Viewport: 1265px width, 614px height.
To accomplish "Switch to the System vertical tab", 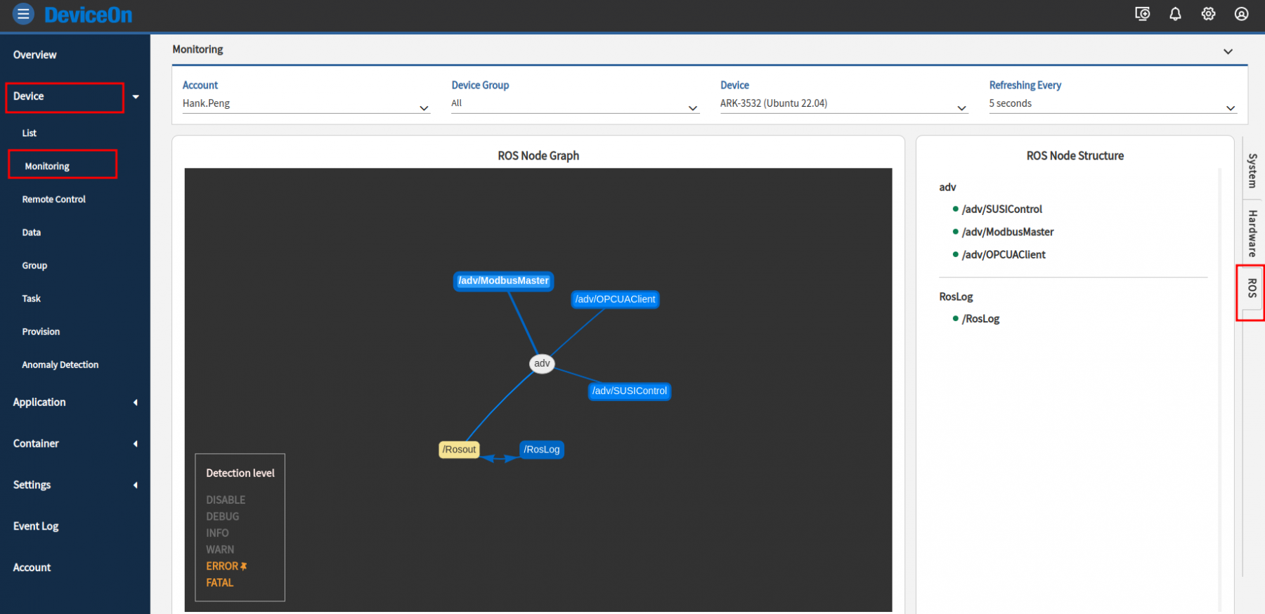I will pyautogui.click(x=1252, y=171).
